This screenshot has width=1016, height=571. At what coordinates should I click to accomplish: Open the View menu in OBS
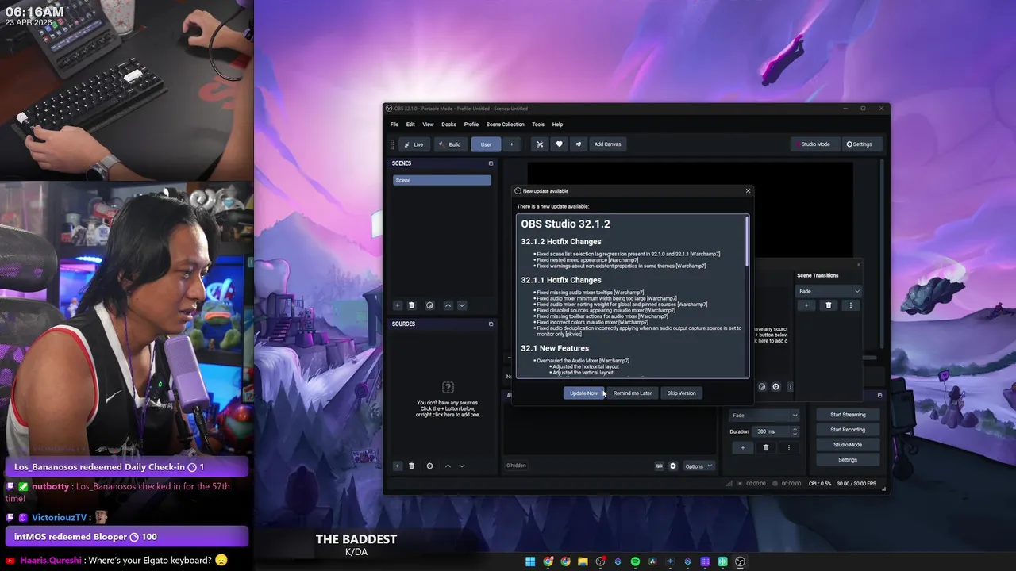428,125
